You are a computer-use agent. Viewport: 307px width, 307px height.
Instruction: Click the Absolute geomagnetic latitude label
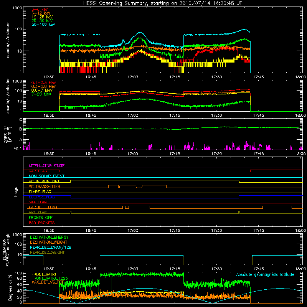point(265,275)
